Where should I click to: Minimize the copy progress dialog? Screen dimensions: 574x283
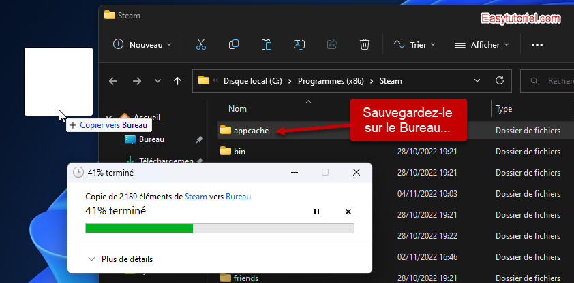[x=294, y=172]
